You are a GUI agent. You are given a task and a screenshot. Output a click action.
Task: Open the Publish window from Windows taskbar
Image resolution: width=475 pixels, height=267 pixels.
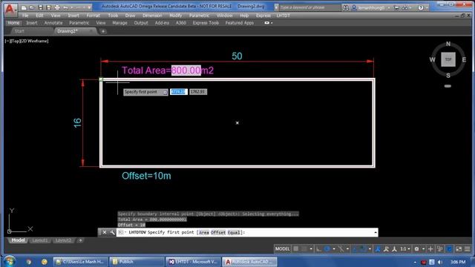click(x=137, y=262)
